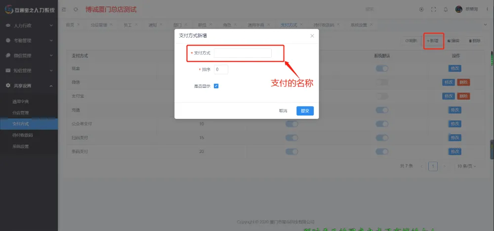
Task: Click the fullscreen icon in top bar
Action: click(x=433, y=9)
